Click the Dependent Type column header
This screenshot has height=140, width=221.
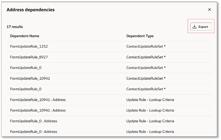click(x=140, y=36)
